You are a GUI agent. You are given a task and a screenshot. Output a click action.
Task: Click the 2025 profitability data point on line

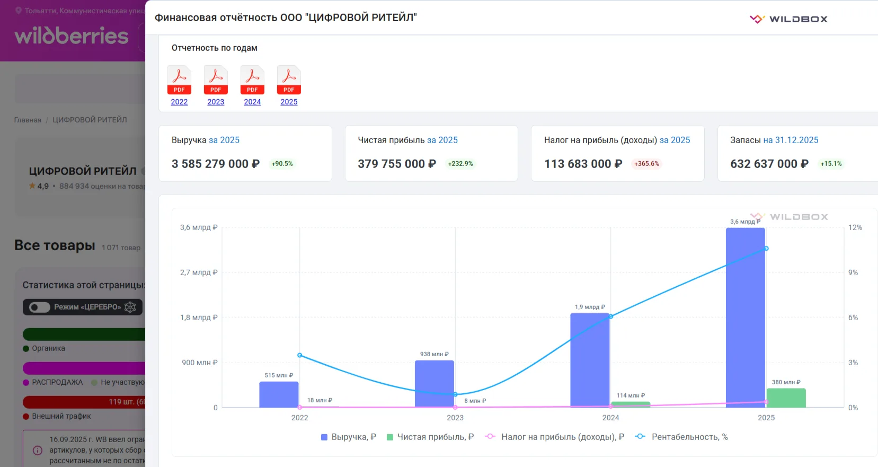[766, 249]
